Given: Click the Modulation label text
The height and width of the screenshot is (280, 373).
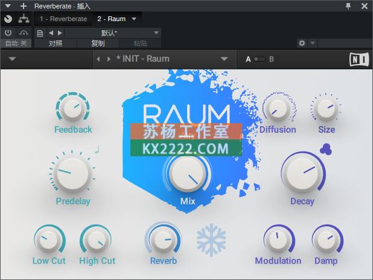Looking at the screenshot, I should pos(278,261).
